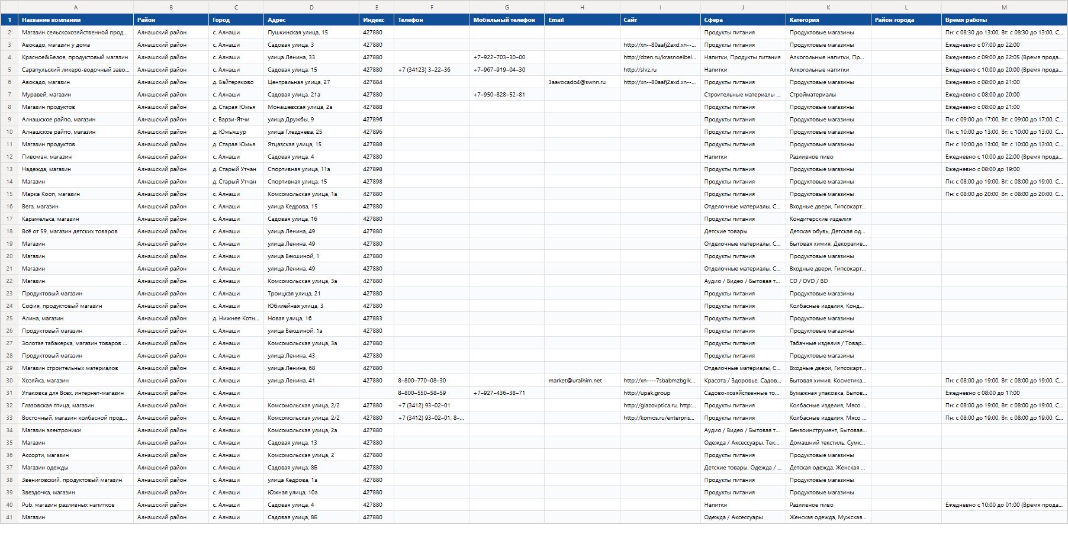Image resolution: width=1068 pixels, height=534 pixels.
Task: Select 'Звениговский, продуктовый магазин' cell
Action: pyautogui.click(x=76, y=480)
